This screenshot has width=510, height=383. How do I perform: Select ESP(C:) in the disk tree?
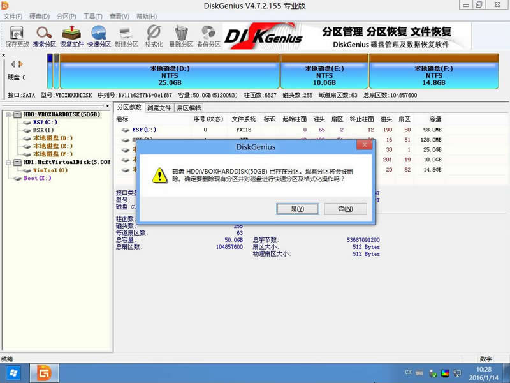point(46,122)
